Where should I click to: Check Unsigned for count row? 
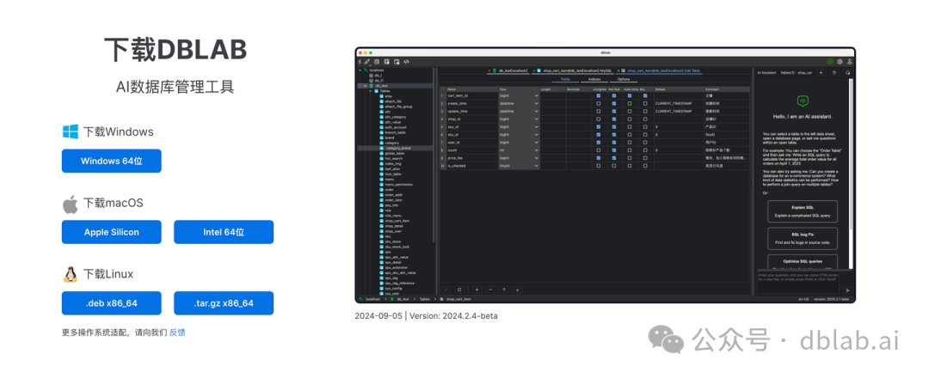[x=599, y=150]
